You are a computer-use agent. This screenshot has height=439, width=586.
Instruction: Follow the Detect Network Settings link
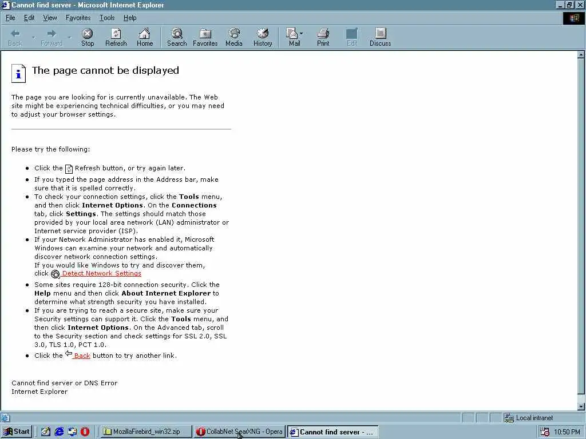(102, 273)
